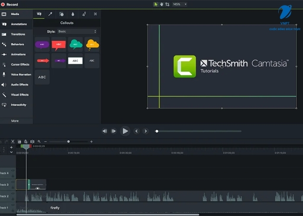
Task: Select the Shapes annotation sub-tab icon
Action: (61, 14)
